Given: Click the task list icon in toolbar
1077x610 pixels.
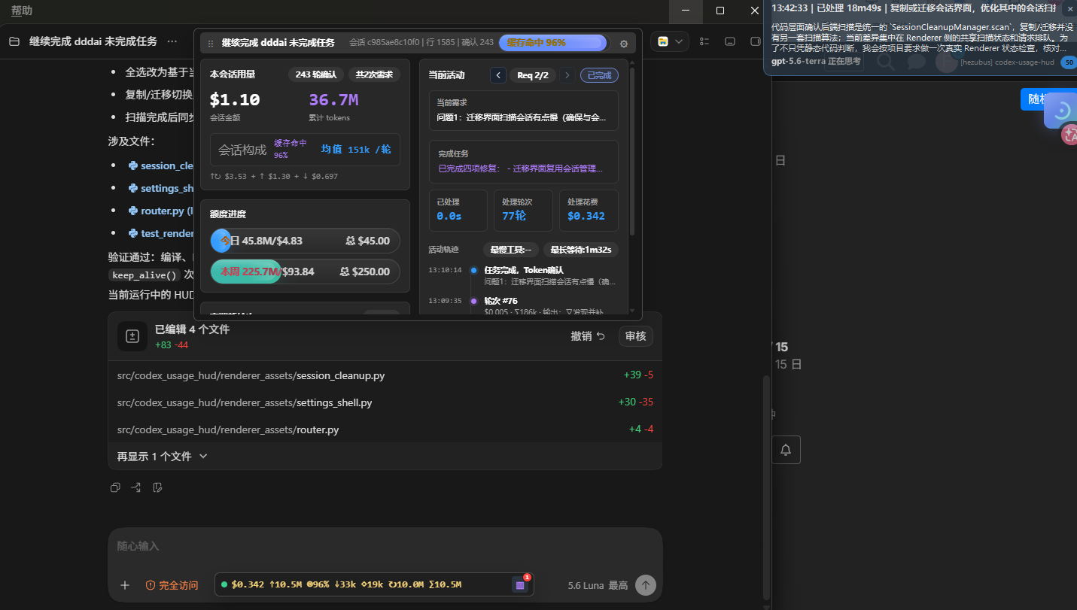Looking at the screenshot, I should tap(704, 41).
